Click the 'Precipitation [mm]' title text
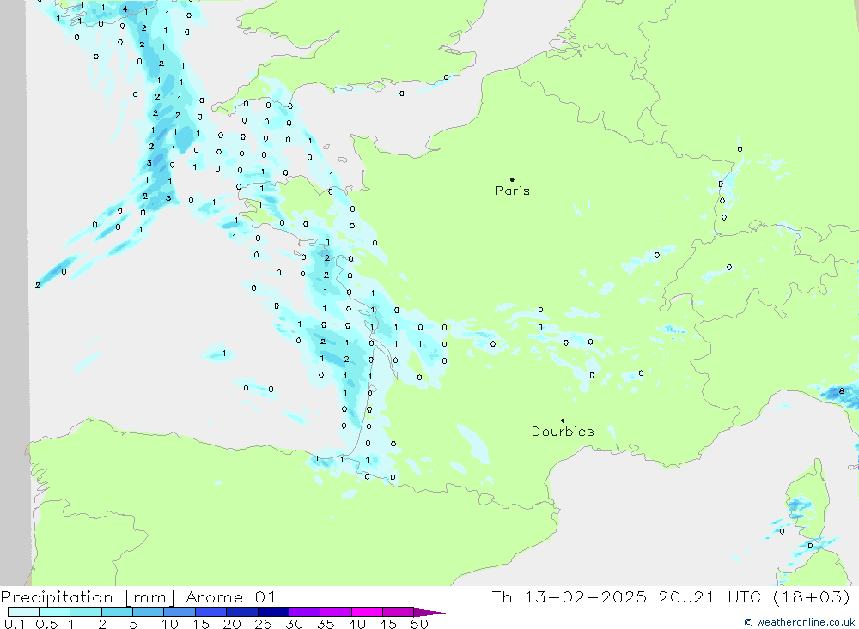 click(88, 597)
